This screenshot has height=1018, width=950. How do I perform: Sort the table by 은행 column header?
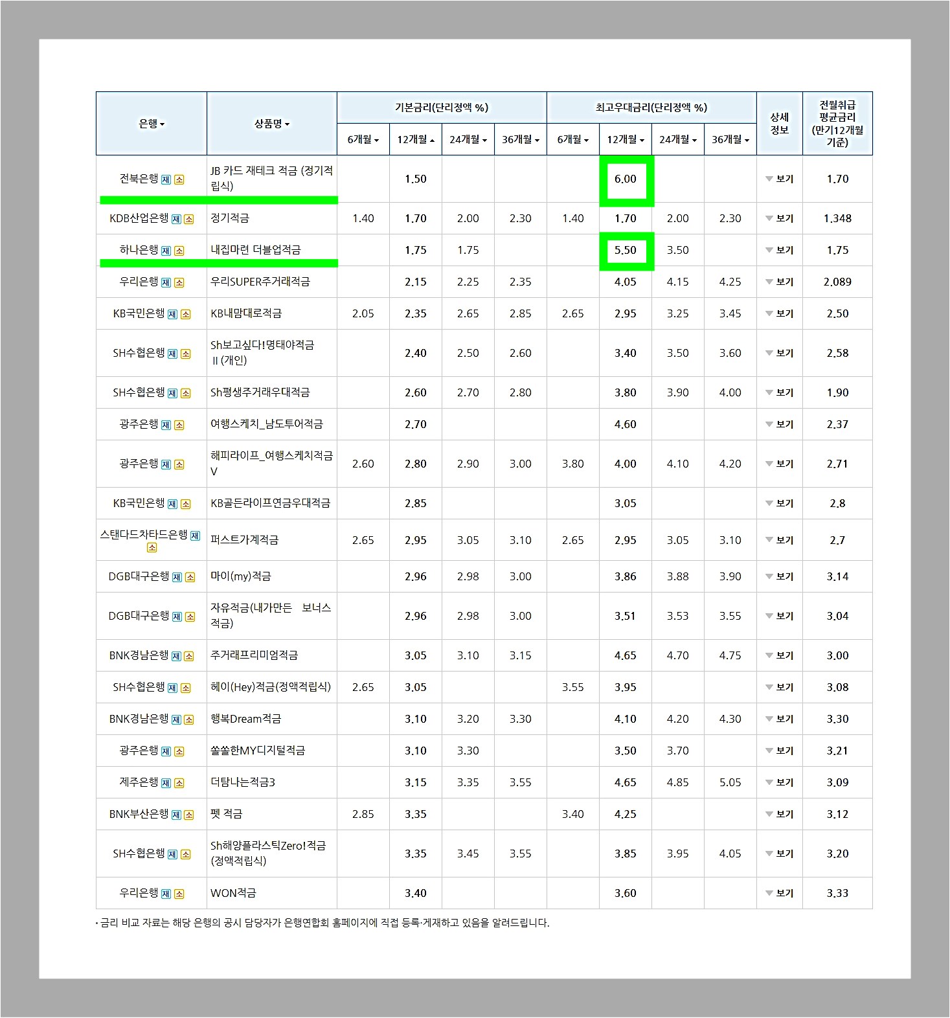[152, 123]
